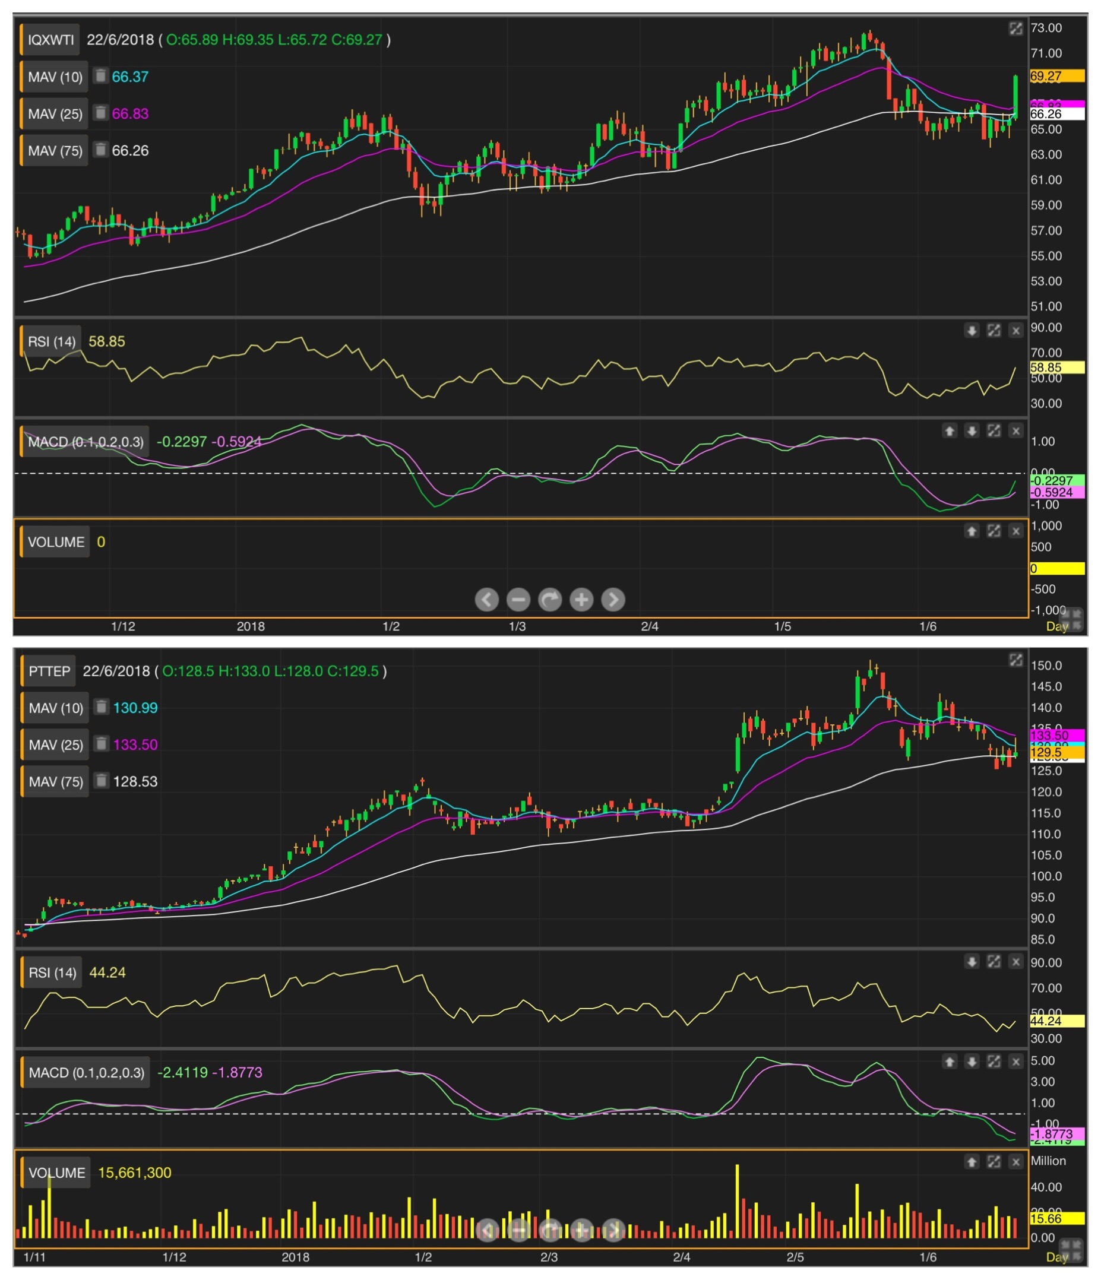Move the PTTEP VOLUME panel up
Screen dimensions: 1101x1280
tap(972, 1161)
